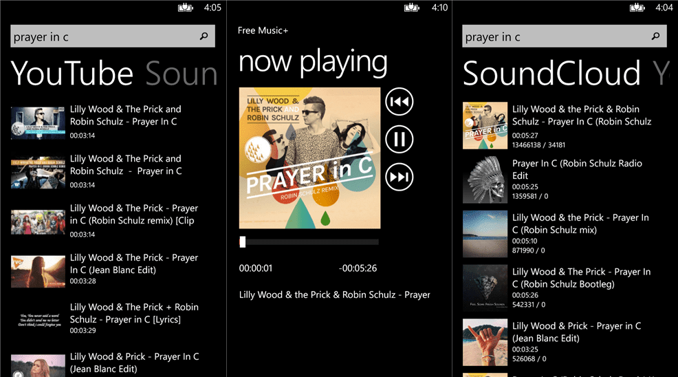Switch to the dimmed YouTube 'Y' pivot header
Image resolution: width=678 pixels, height=377 pixels.
click(x=661, y=74)
